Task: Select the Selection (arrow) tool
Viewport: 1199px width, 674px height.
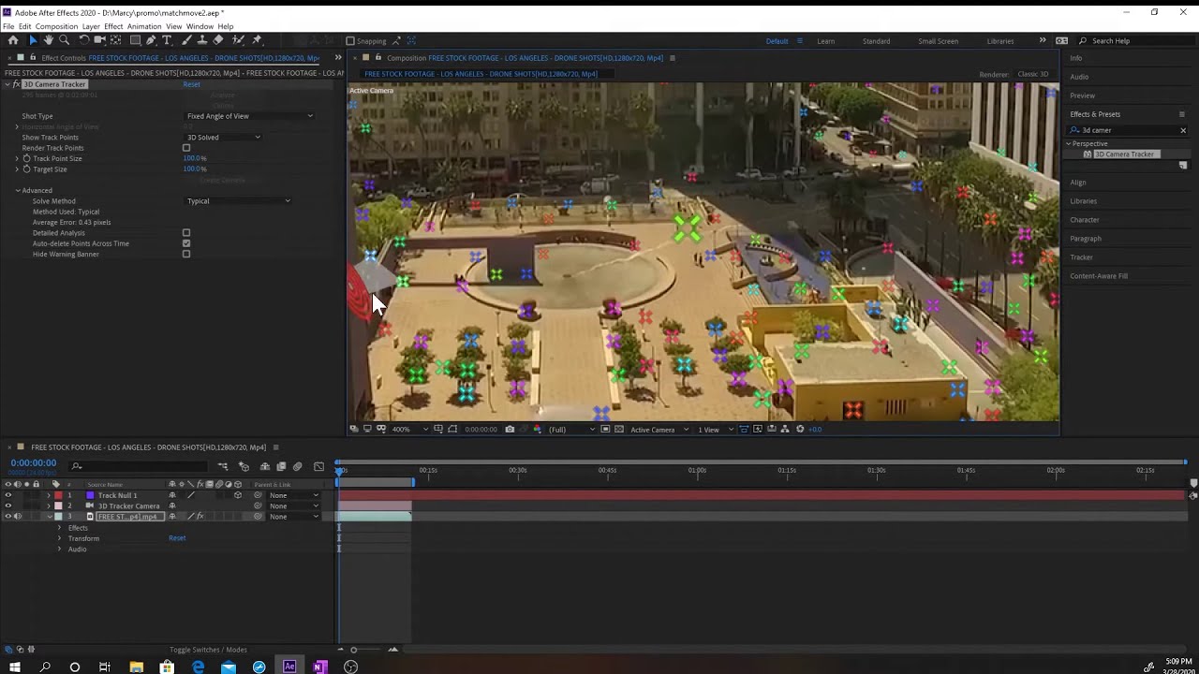Action: click(x=33, y=40)
